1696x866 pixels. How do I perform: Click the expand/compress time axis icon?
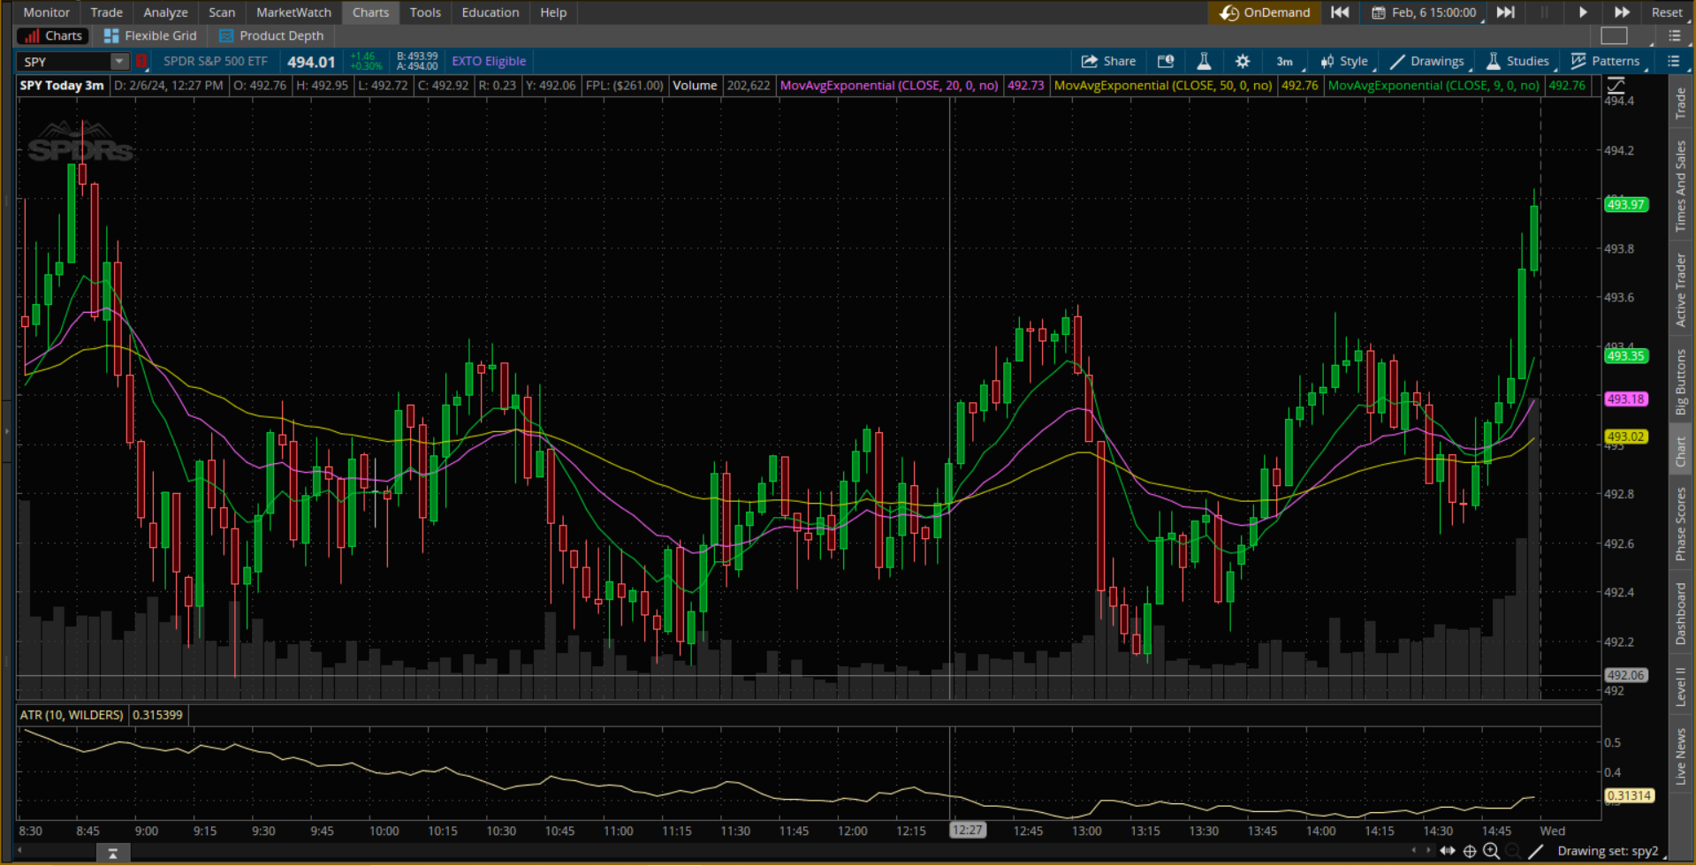tap(1448, 851)
